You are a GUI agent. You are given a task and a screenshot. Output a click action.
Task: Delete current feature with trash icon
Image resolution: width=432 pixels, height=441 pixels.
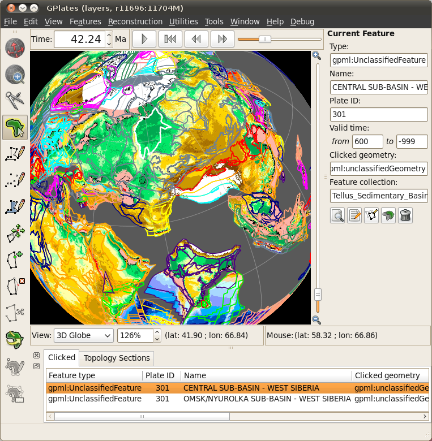(x=405, y=215)
